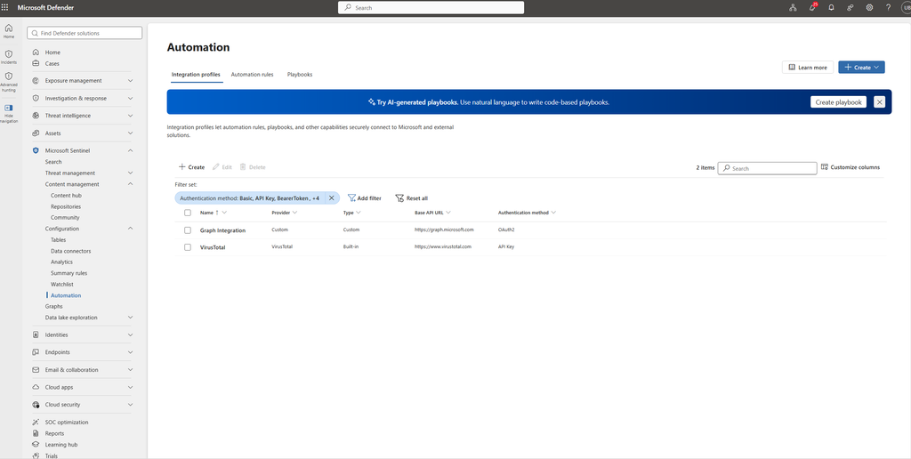Image resolution: width=911 pixels, height=459 pixels.
Task: Open the VirusTotal profile name
Action: tap(213, 247)
